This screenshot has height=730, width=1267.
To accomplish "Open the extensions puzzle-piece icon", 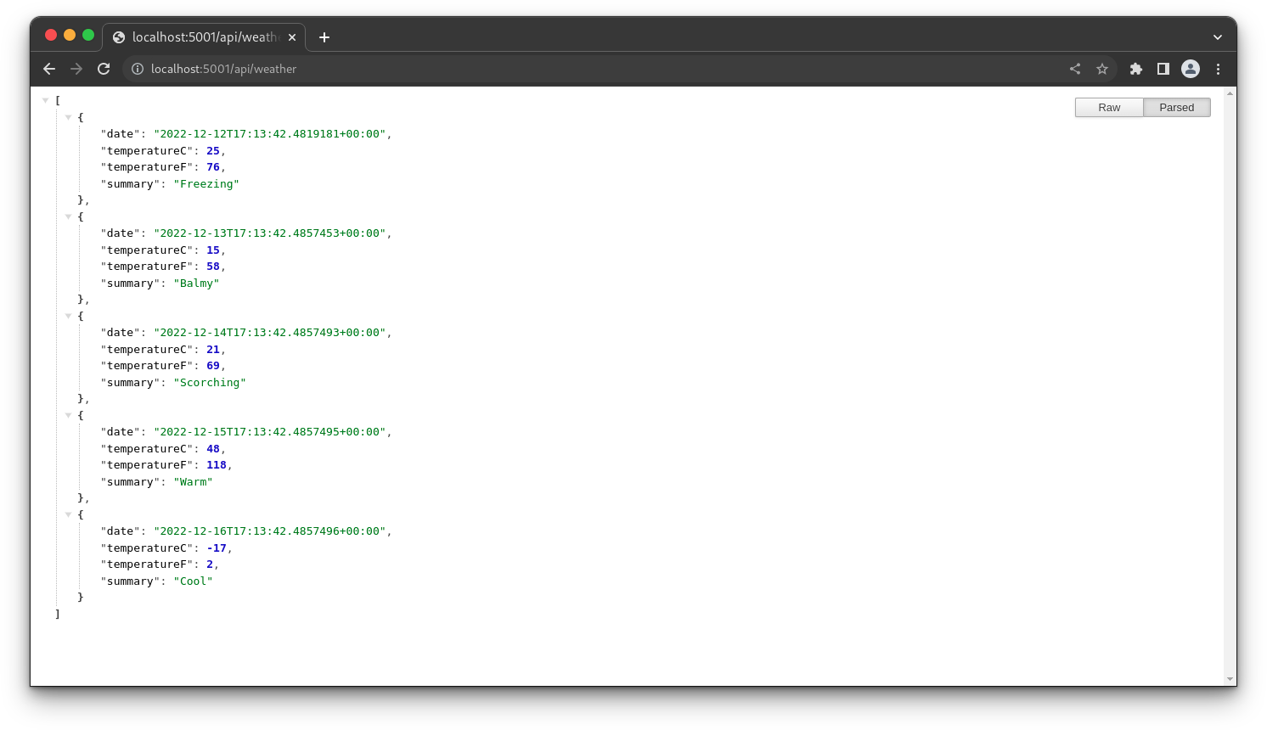I will tap(1136, 69).
